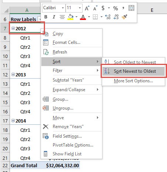Open the Calibri font name dropdown

click(x=63, y=8)
